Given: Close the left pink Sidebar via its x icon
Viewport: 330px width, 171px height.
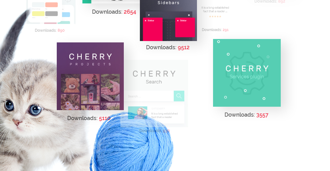Looking at the screenshot, I should (145, 21).
